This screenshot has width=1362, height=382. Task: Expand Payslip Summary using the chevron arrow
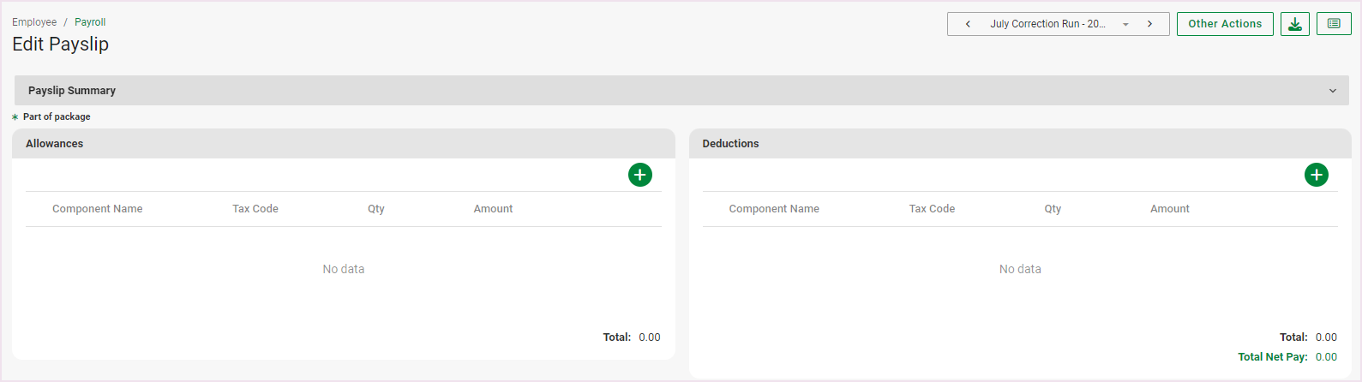pos(1332,91)
